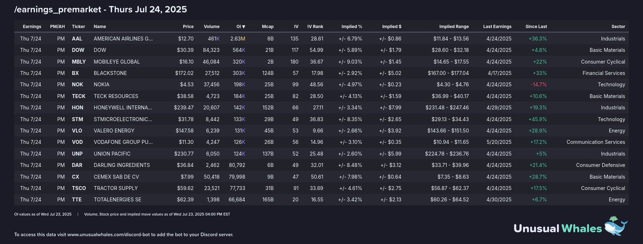
Task: Select the DAR ticker cell
Action: 77,165
